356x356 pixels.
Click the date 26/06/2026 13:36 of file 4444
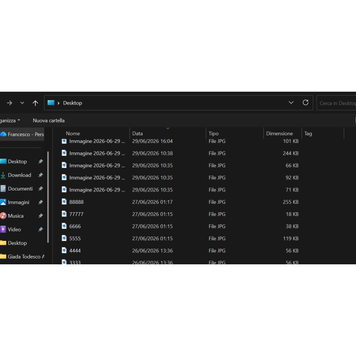(x=152, y=251)
